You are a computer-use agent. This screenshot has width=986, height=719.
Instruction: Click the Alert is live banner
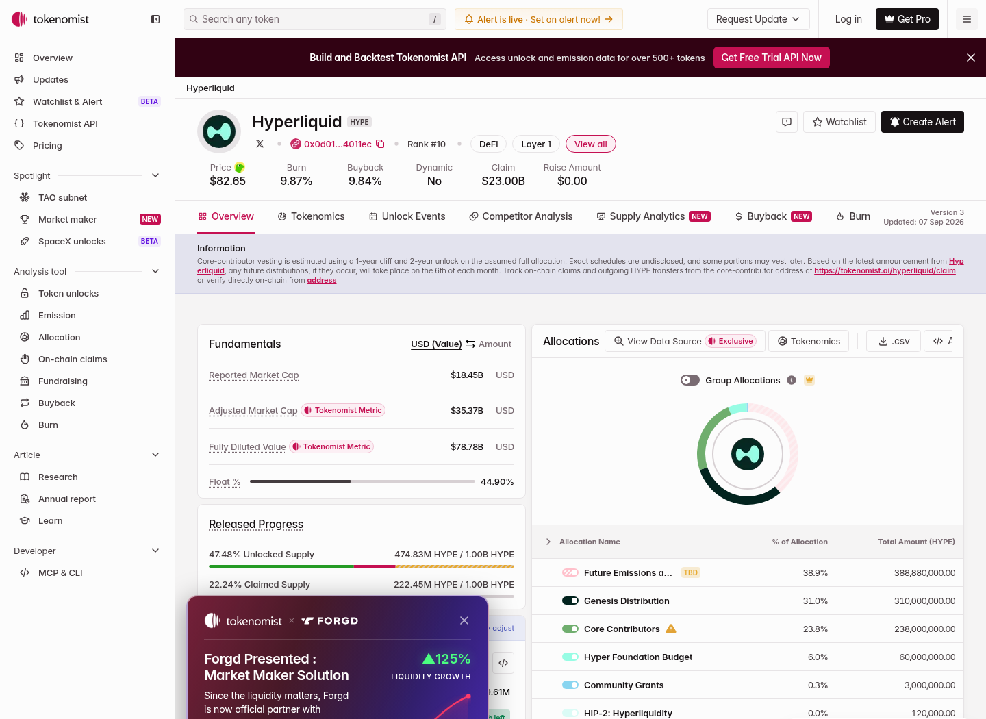[x=539, y=19]
